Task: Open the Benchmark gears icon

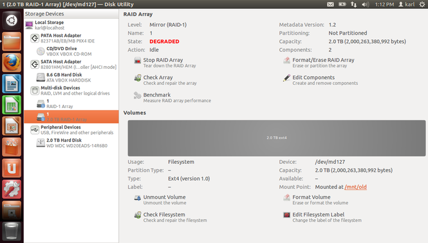Action: (137, 95)
